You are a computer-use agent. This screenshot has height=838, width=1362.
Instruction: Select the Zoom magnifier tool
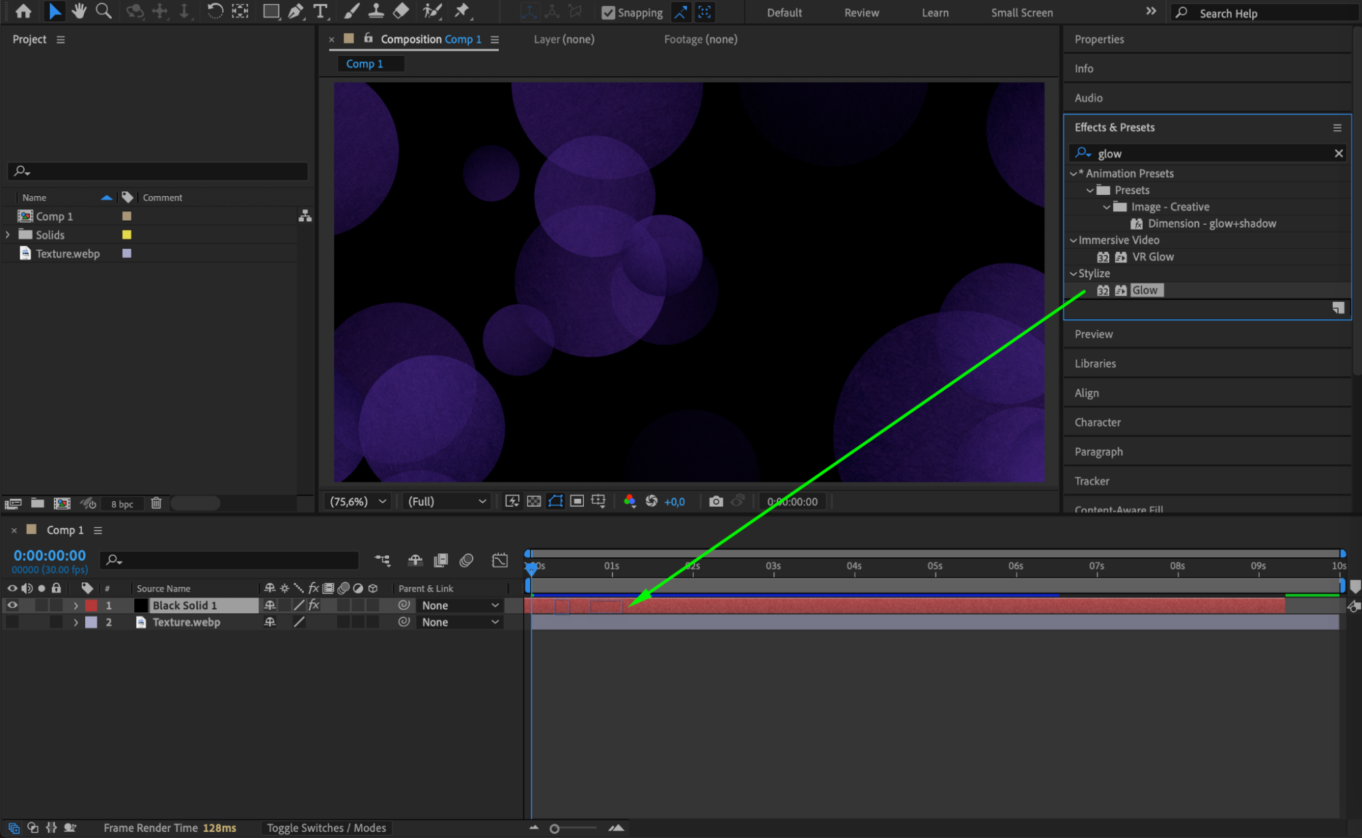pos(104,11)
